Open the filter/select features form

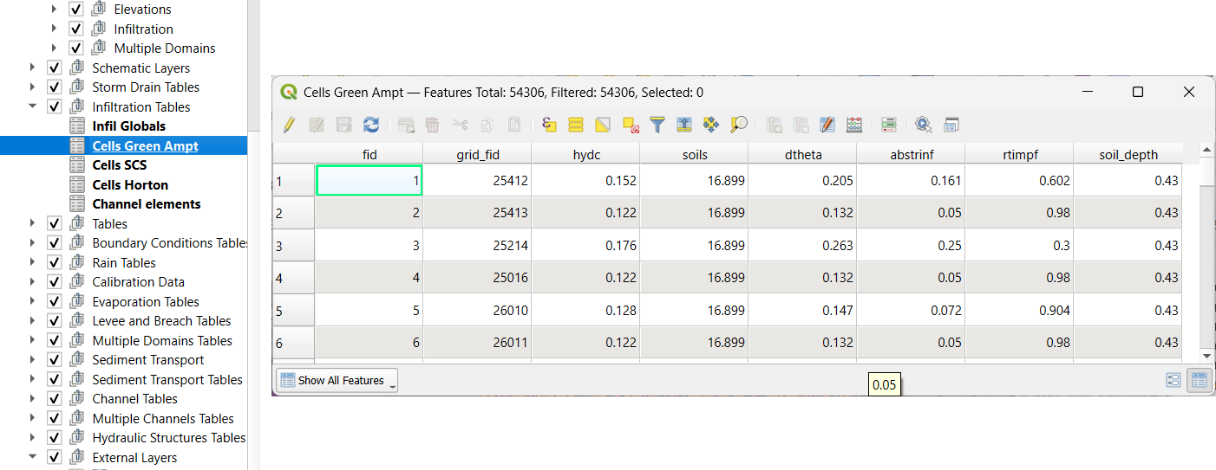click(657, 126)
